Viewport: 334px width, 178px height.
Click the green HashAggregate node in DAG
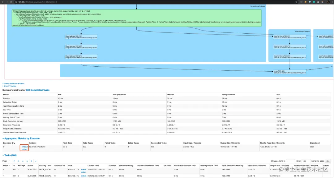point(137,18)
